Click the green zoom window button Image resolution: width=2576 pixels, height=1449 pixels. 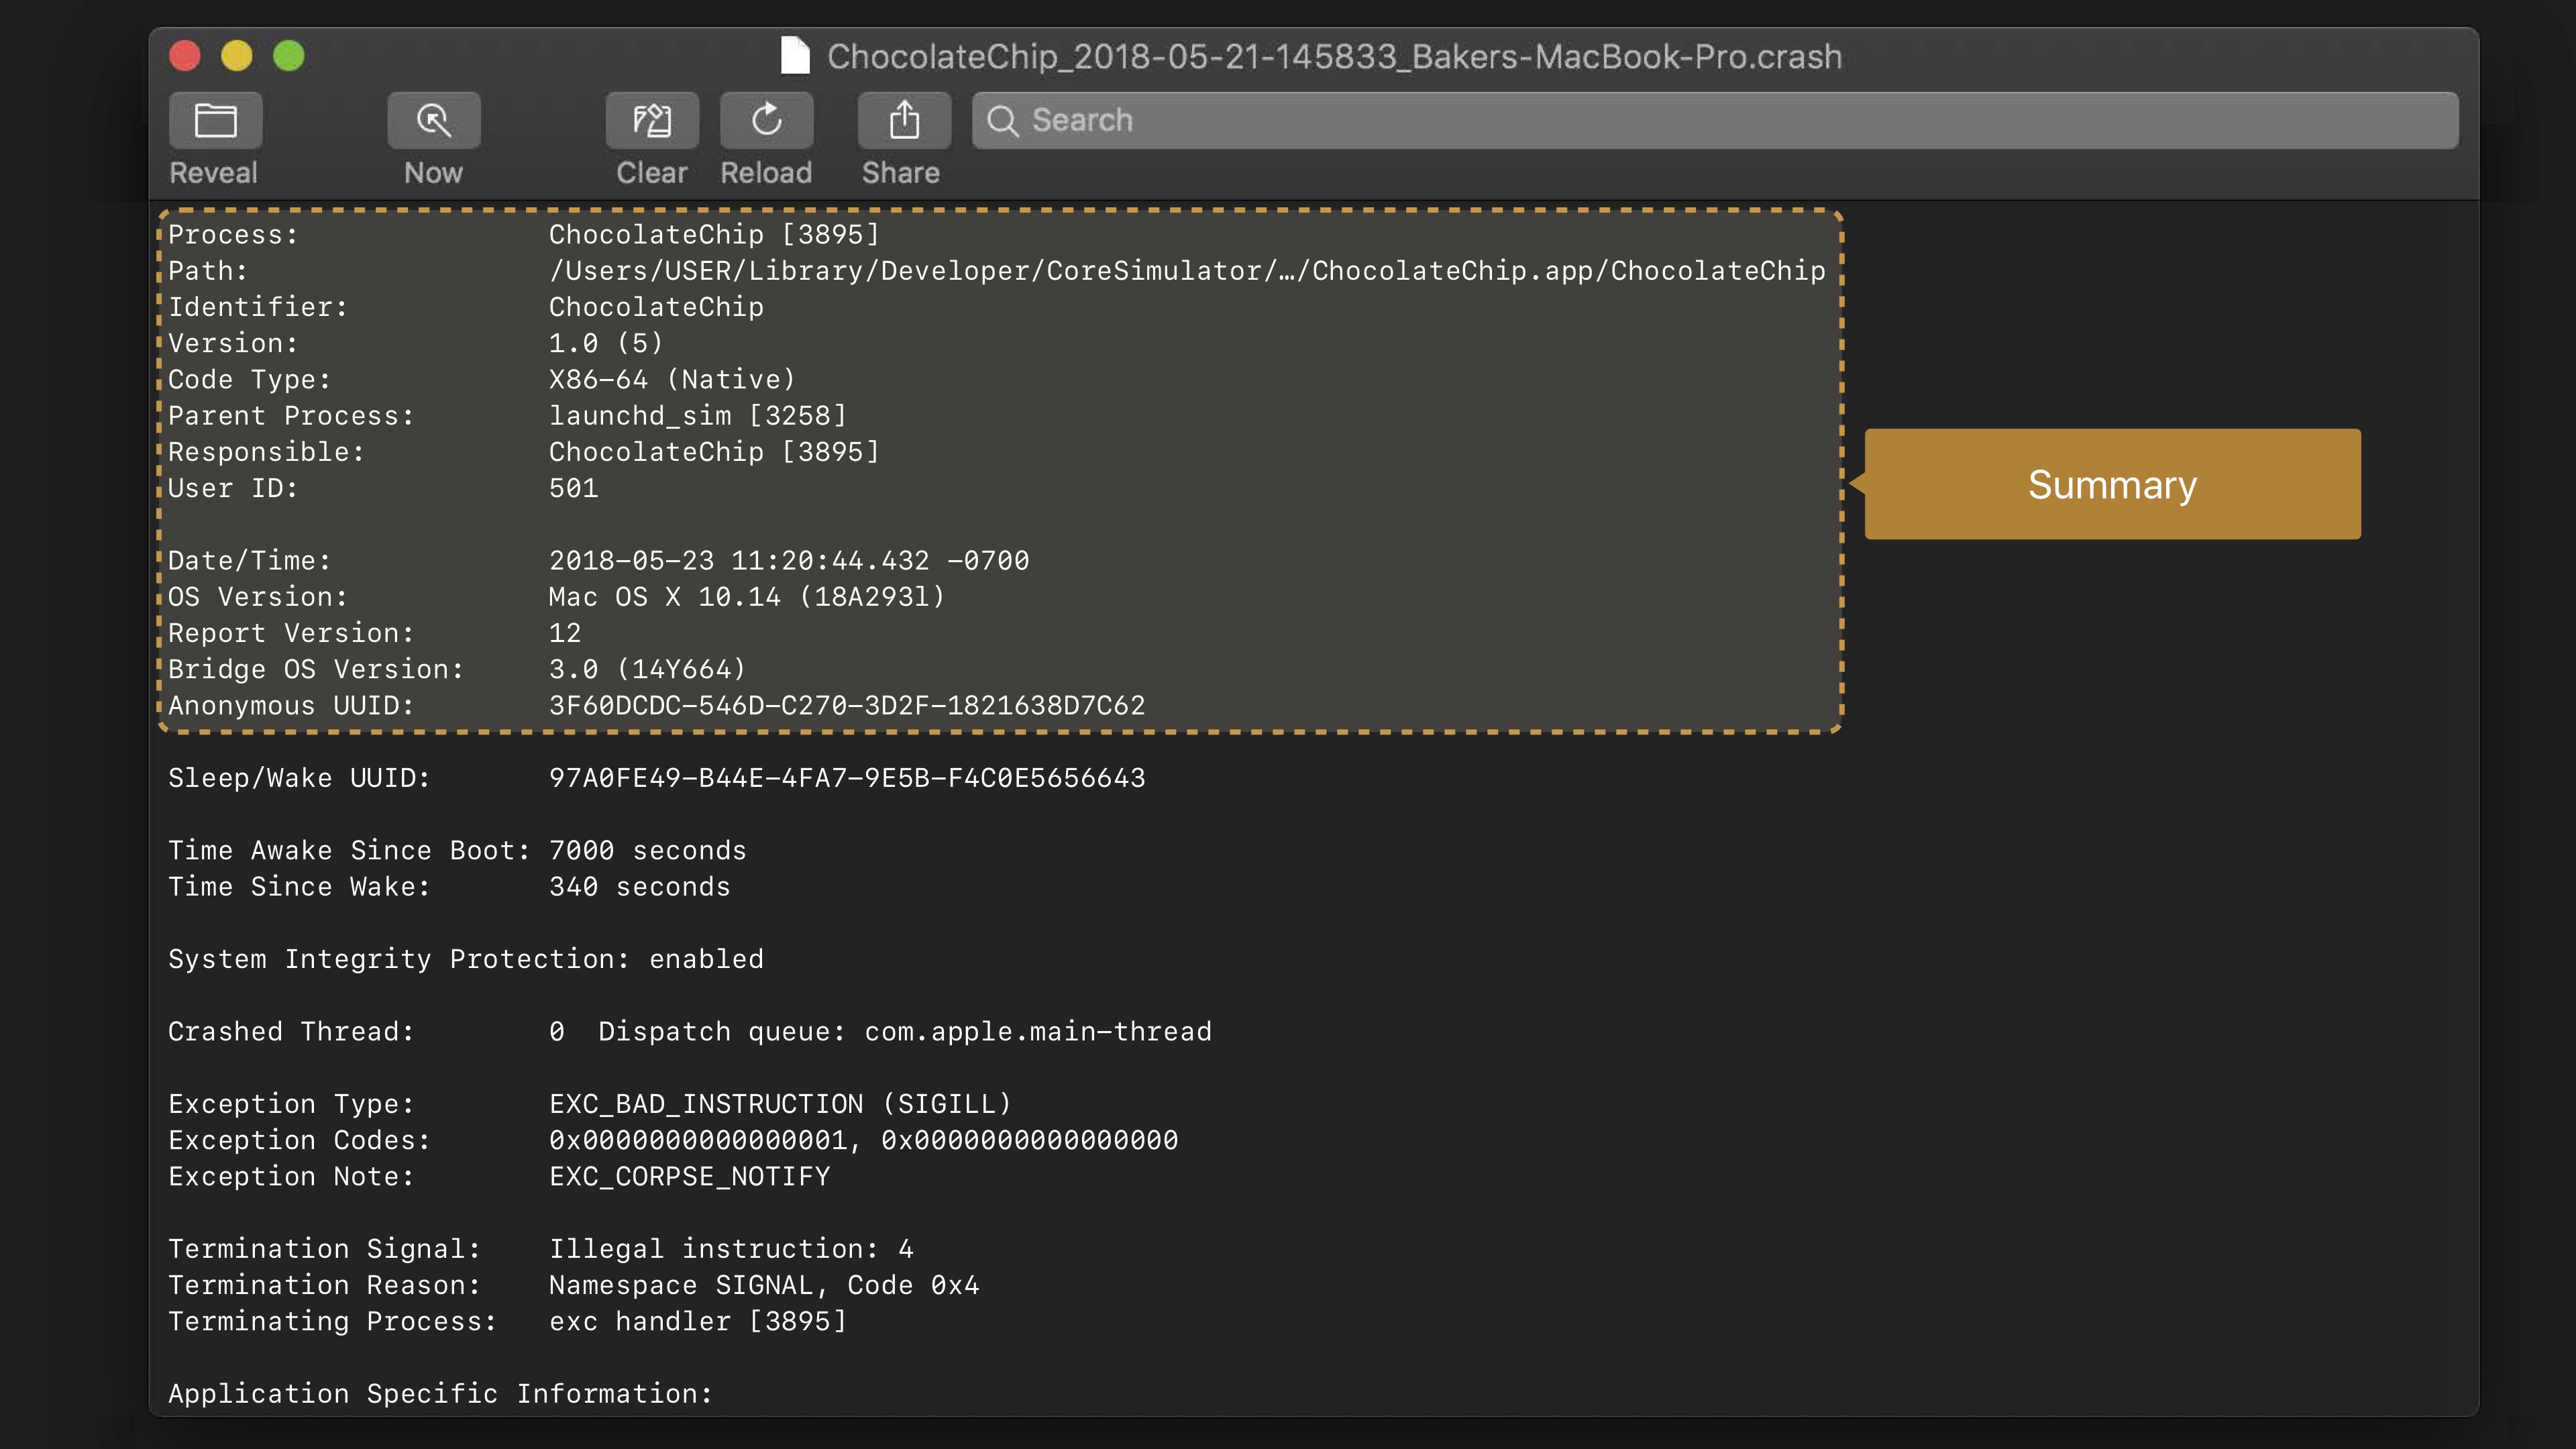pos(289,56)
